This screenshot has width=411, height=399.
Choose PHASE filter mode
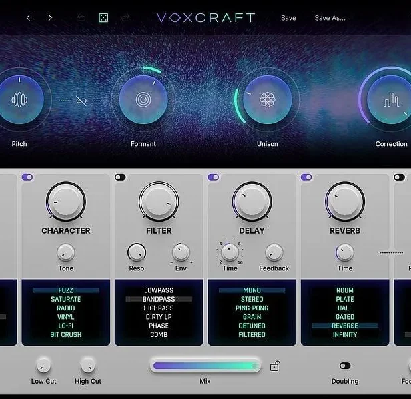[x=159, y=326]
